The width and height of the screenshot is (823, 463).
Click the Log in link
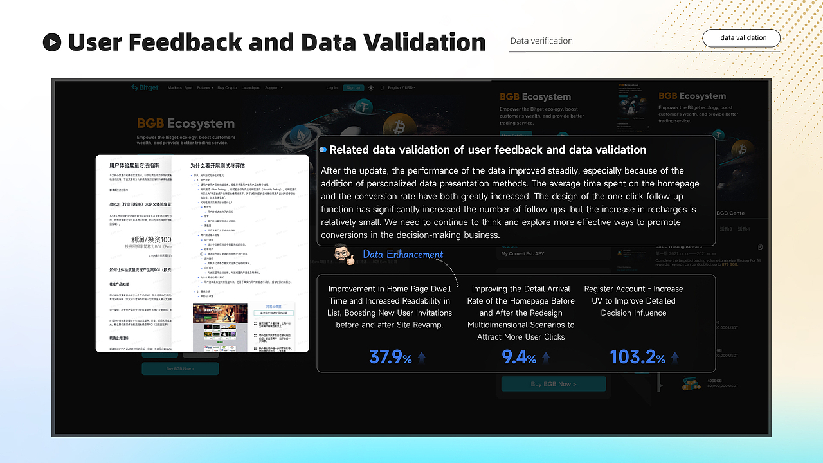point(332,87)
